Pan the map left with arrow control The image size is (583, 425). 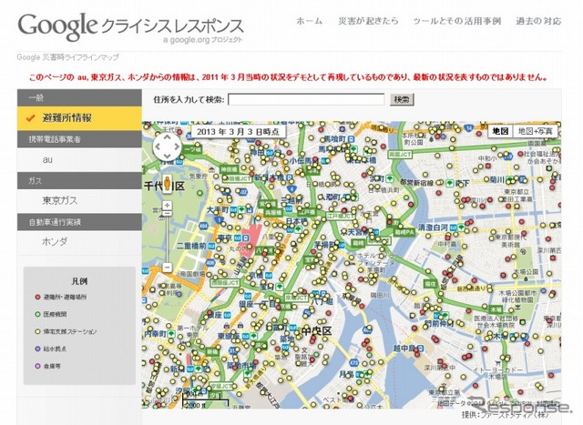click(x=158, y=147)
